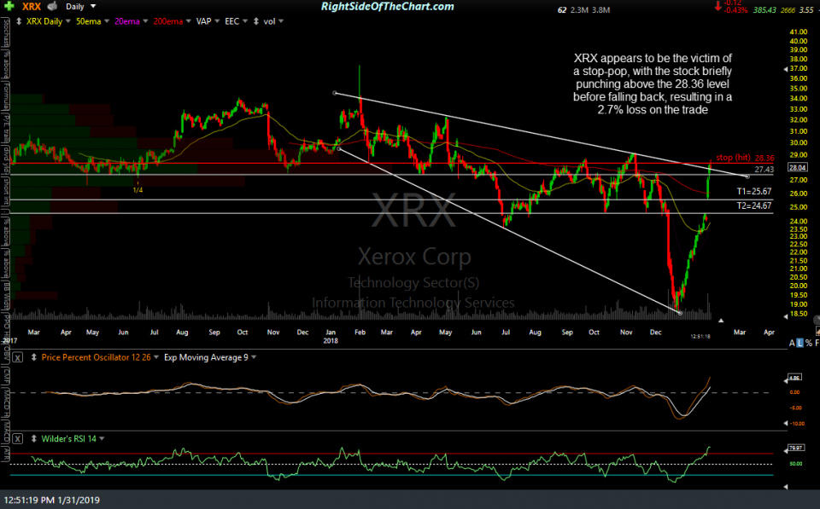
Task: Click the note icon beside the XRX ticker
Action: point(50,7)
